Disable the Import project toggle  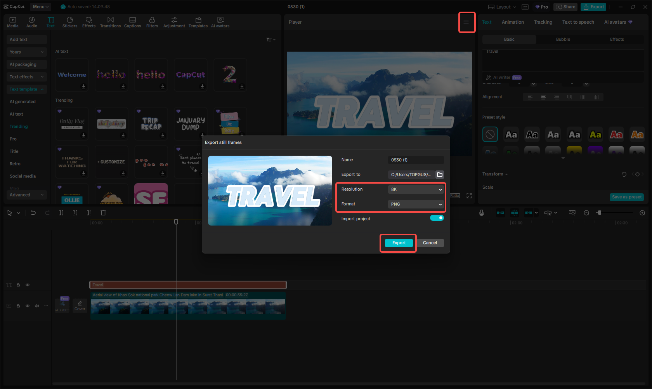pos(437,218)
